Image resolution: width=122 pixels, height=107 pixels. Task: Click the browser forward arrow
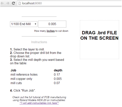(x=8, y=3)
